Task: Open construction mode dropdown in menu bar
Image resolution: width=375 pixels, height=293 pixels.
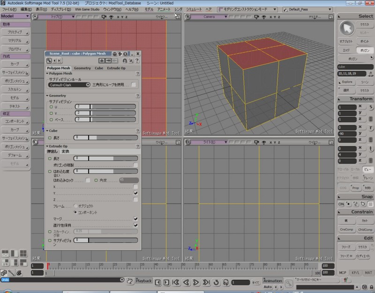Action: point(247,9)
